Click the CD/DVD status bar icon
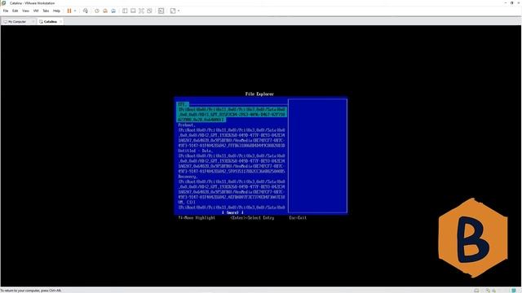The width and height of the screenshot is (522, 293). pos(488,291)
